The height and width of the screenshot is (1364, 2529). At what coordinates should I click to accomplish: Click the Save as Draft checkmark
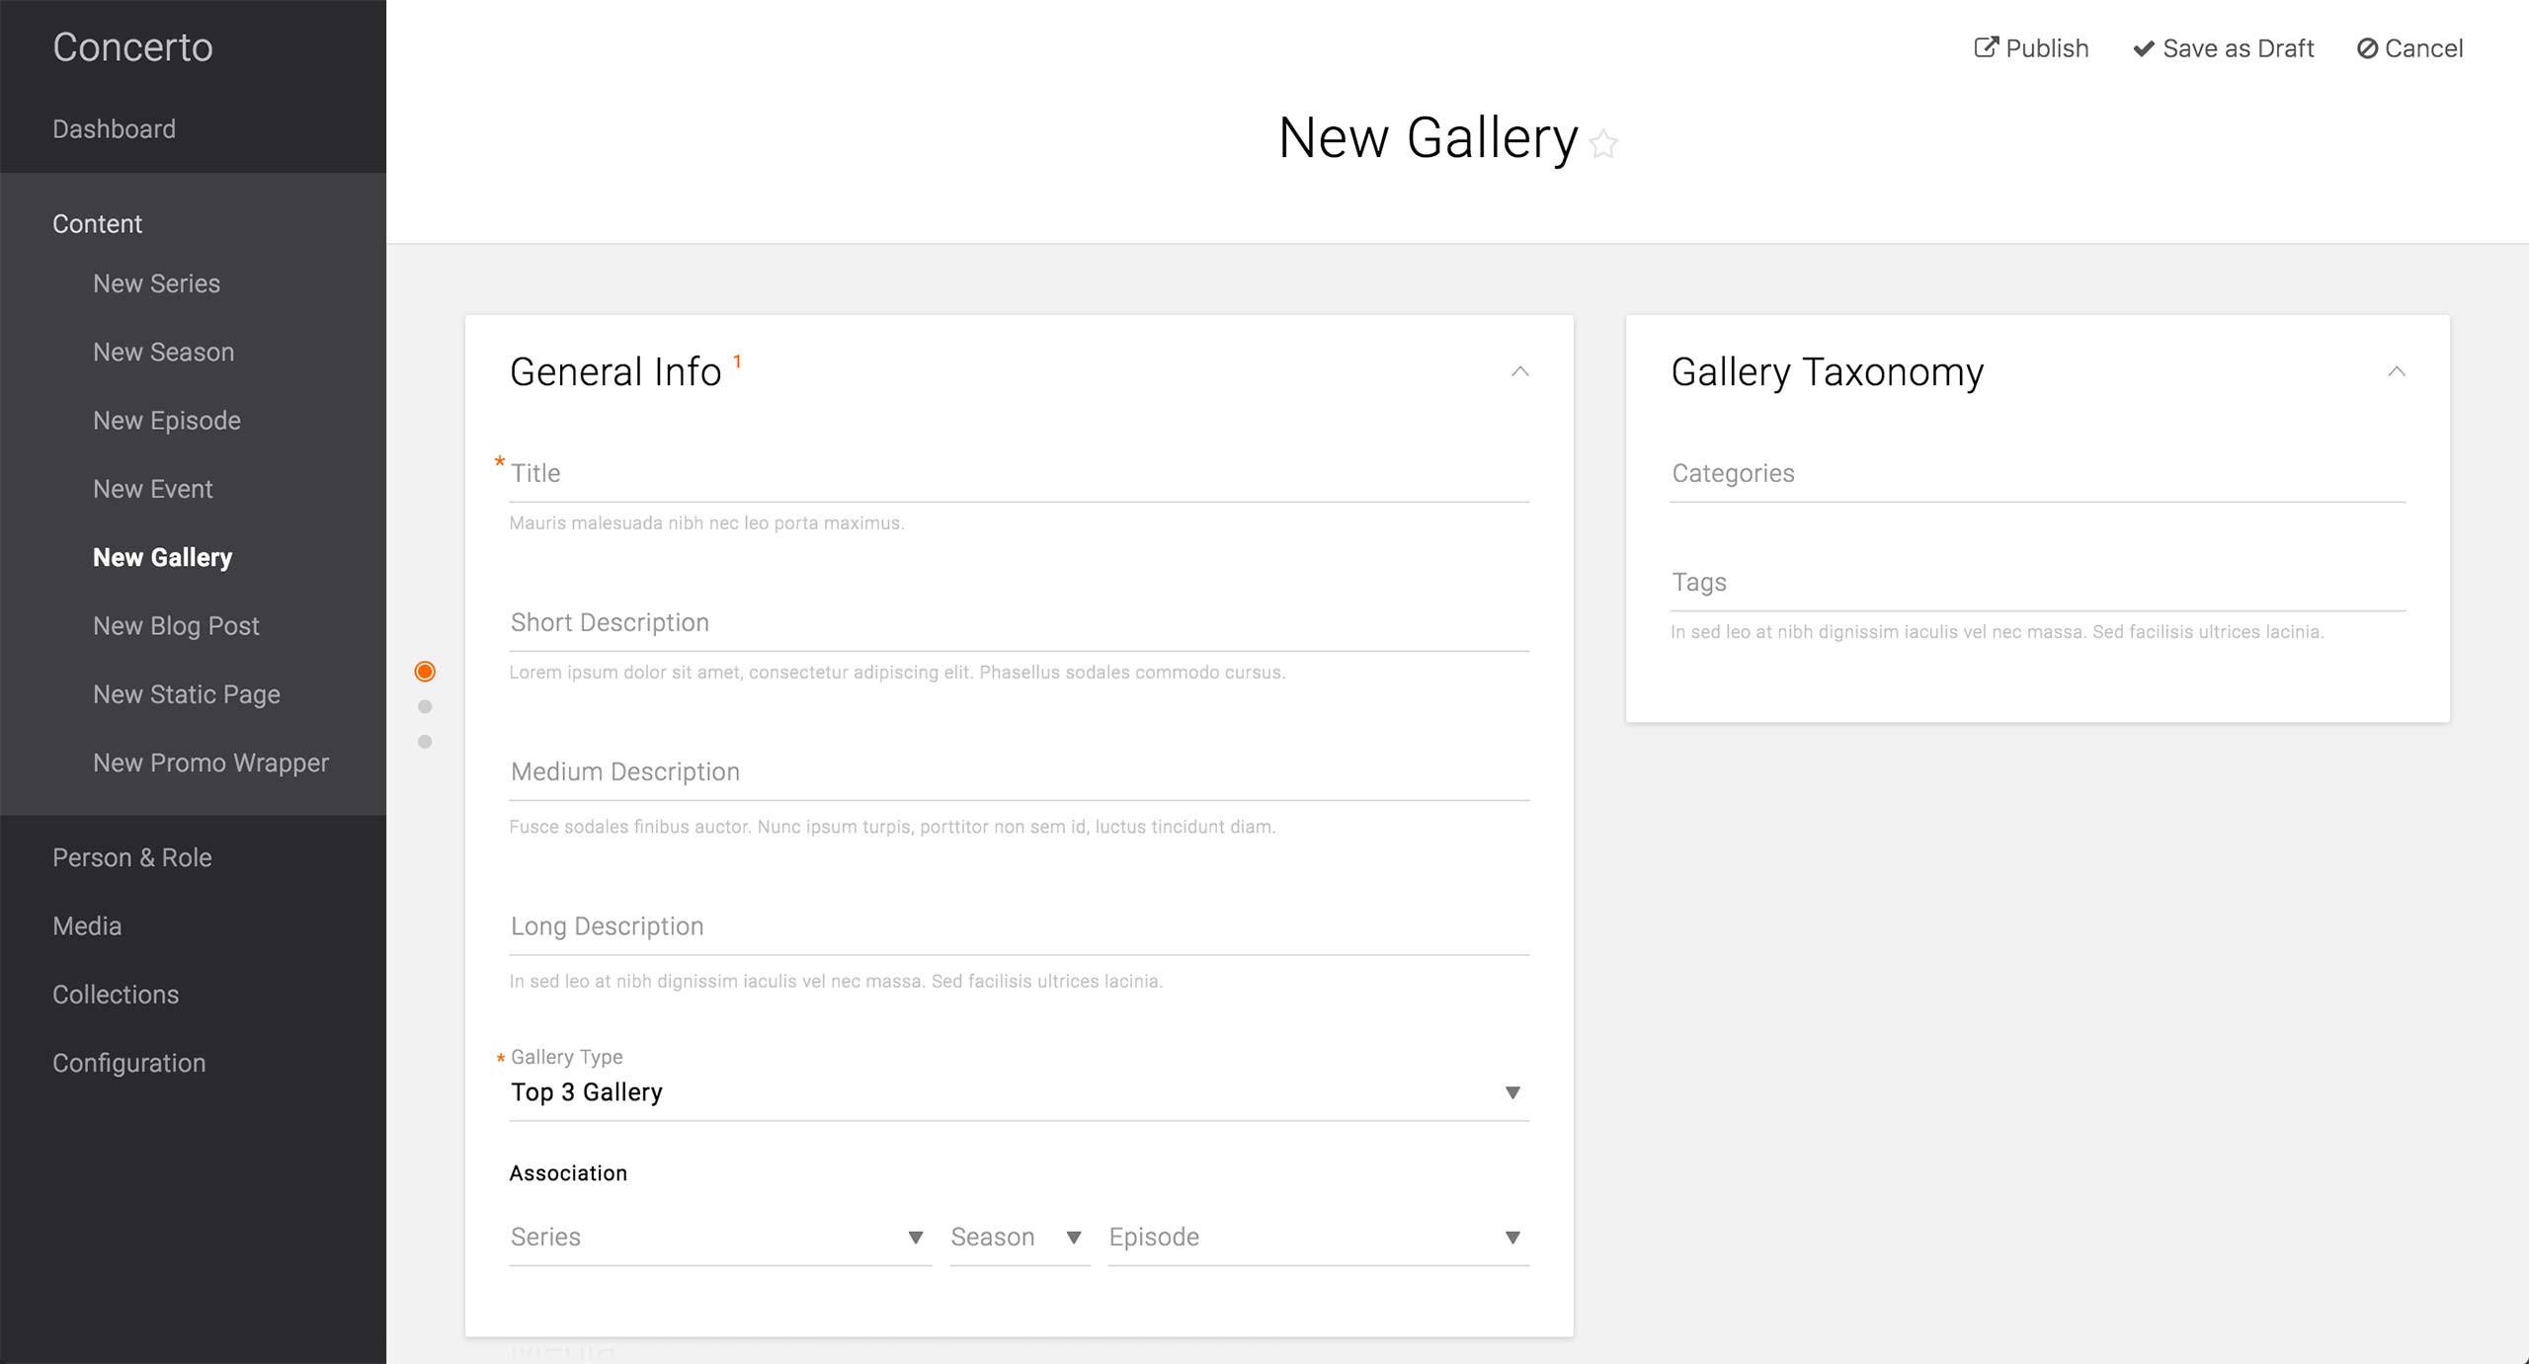(x=2143, y=48)
